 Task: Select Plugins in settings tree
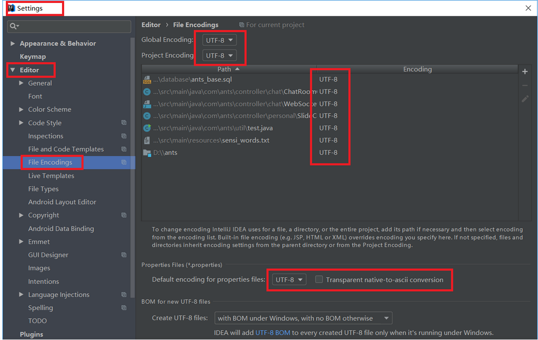click(x=31, y=334)
